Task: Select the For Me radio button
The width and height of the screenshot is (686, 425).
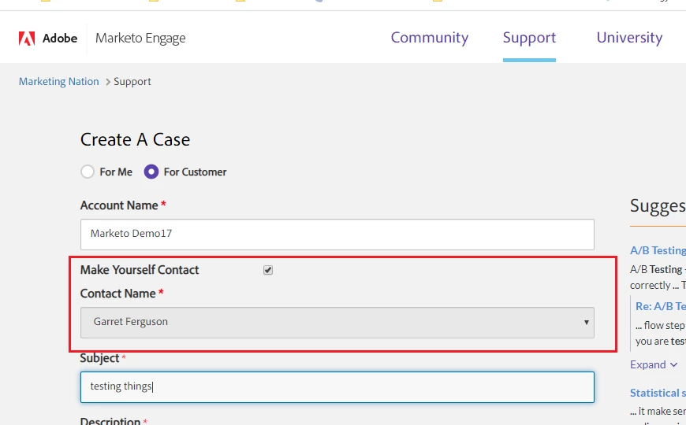Action: click(x=88, y=172)
